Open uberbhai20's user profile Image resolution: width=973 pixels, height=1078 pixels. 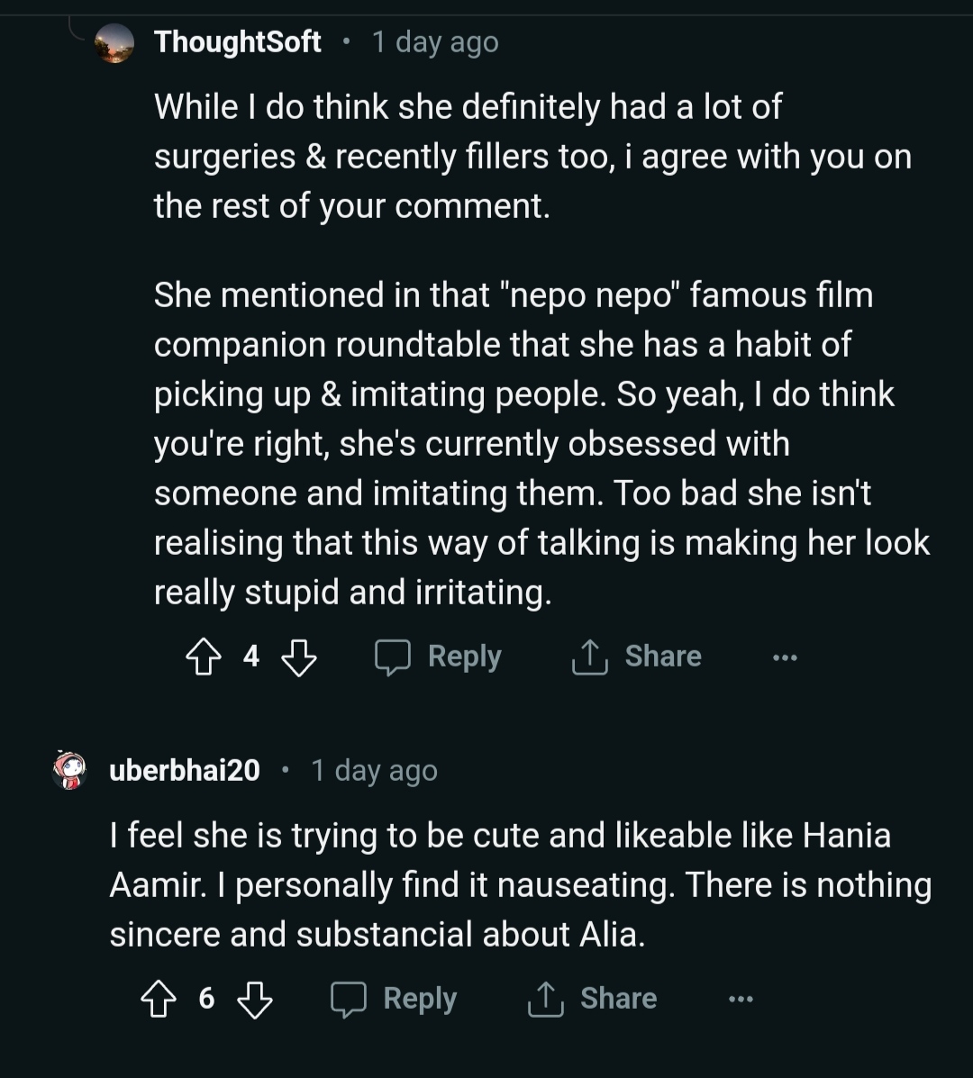tap(185, 770)
